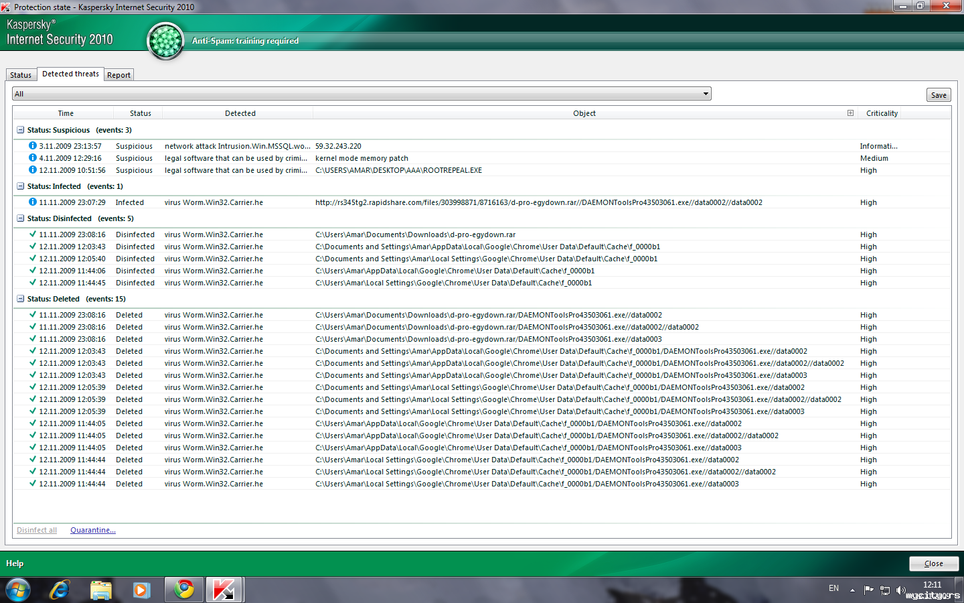Image resolution: width=964 pixels, height=603 pixels.
Task: Open the Help link
Action: click(x=15, y=563)
